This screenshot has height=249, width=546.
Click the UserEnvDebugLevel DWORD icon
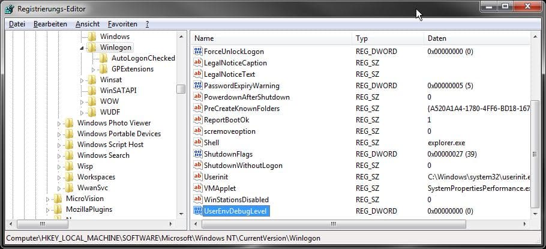198,211
